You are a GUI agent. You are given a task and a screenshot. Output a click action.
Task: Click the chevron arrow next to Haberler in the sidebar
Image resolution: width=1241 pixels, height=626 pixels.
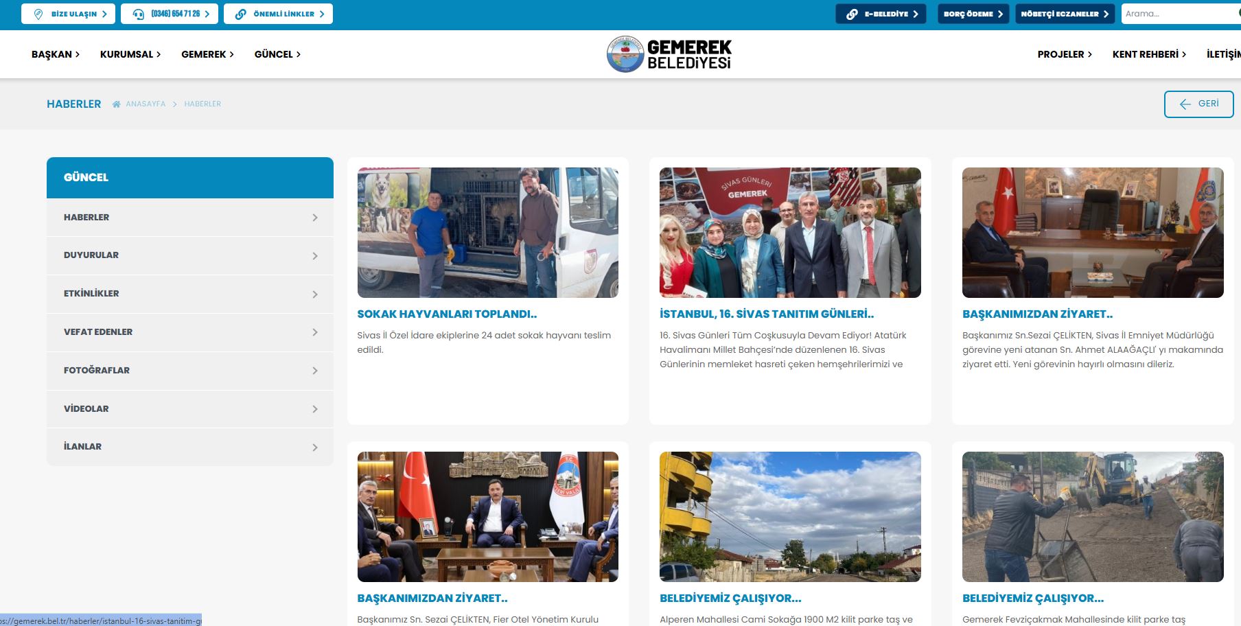point(315,218)
